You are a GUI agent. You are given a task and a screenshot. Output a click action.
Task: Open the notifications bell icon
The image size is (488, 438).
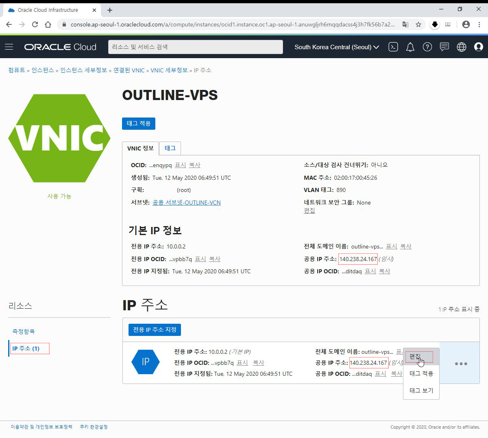[410, 47]
